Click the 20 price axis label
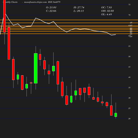The width and height of the screenshot is (138, 138). point(129,119)
